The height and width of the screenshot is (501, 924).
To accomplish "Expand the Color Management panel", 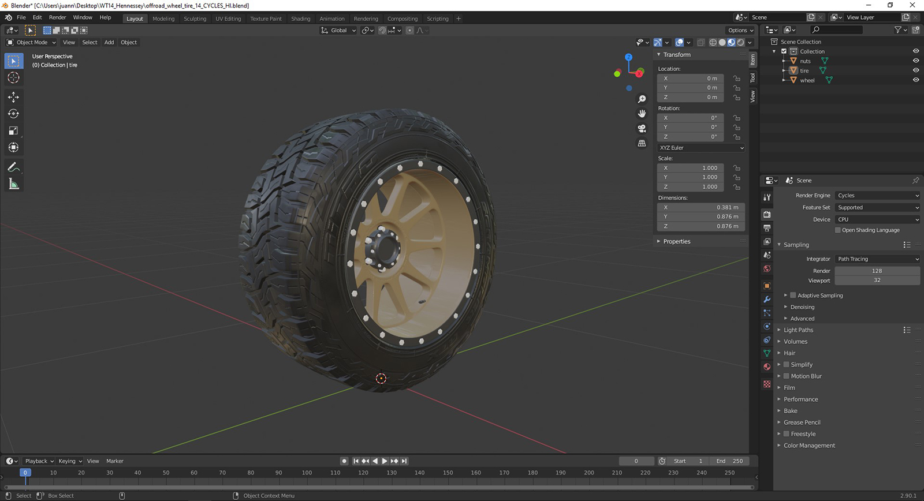I will (x=809, y=446).
